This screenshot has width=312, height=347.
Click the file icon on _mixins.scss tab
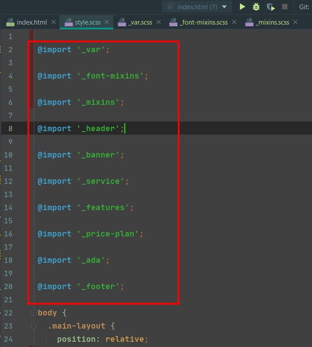[x=249, y=22]
